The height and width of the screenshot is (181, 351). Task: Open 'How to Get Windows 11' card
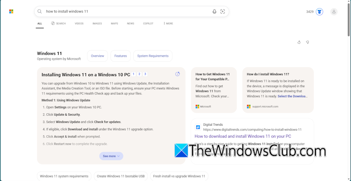pos(214,90)
